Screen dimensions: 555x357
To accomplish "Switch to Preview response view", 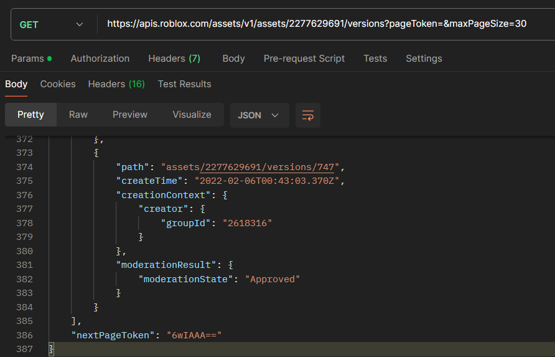I will 130,115.
